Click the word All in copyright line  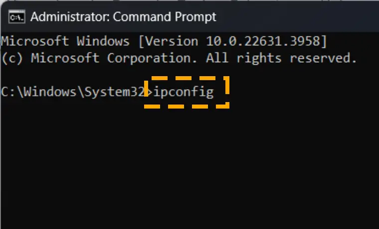point(217,58)
